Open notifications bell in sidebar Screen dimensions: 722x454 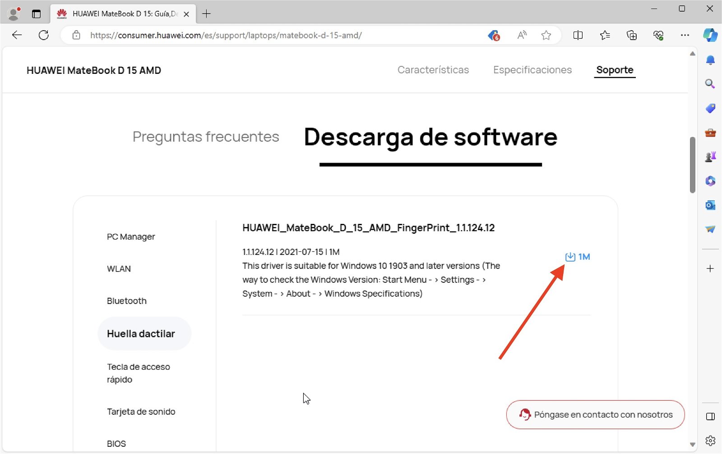(710, 60)
